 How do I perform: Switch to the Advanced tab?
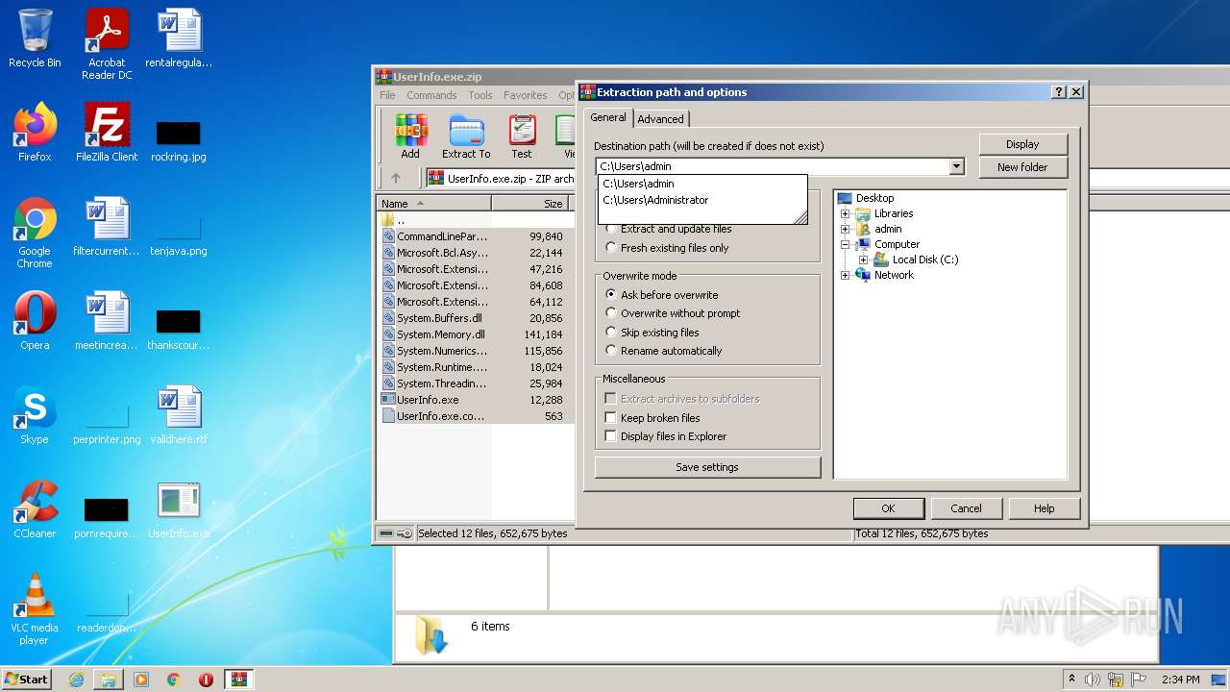[x=660, y=119]
